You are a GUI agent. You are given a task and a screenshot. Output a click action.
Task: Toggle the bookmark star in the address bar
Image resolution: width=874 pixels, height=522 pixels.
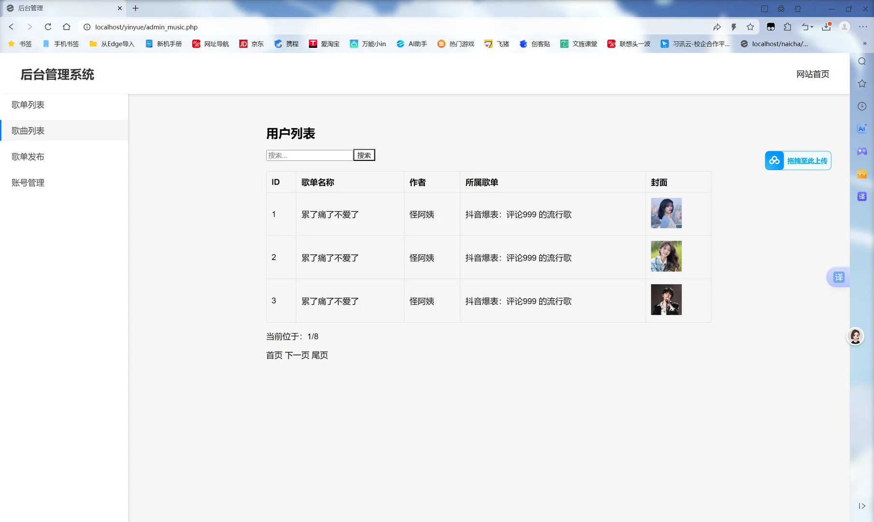(750, 27)
